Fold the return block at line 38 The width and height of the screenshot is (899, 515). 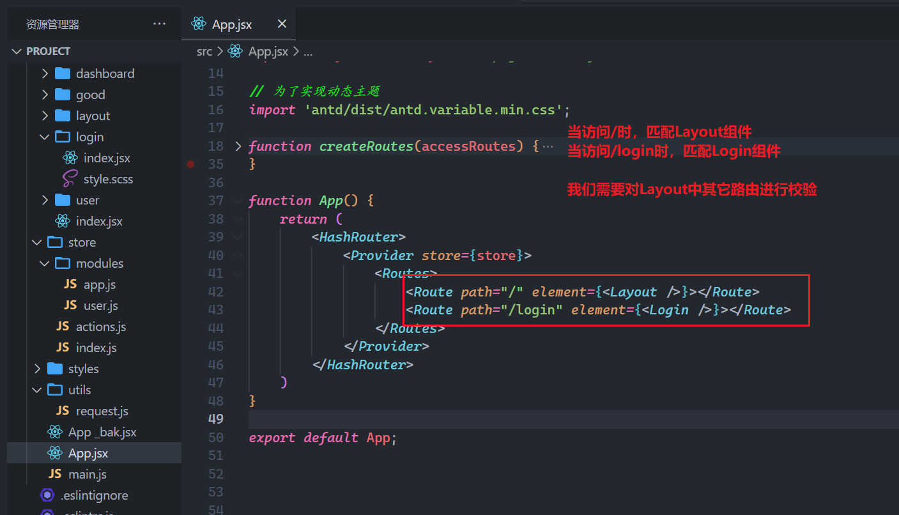tap(238, 219)
